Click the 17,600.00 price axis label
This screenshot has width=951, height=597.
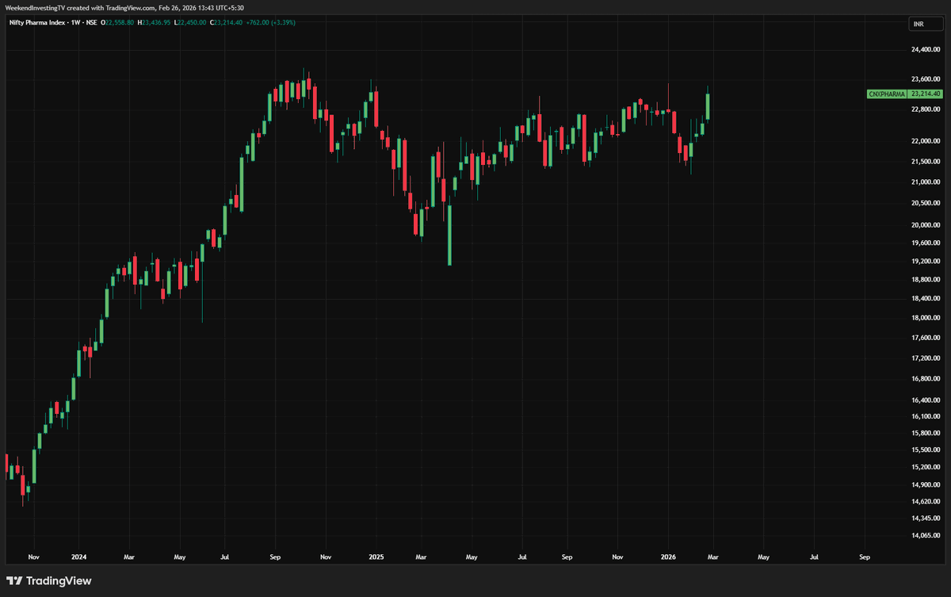(926, 338)
